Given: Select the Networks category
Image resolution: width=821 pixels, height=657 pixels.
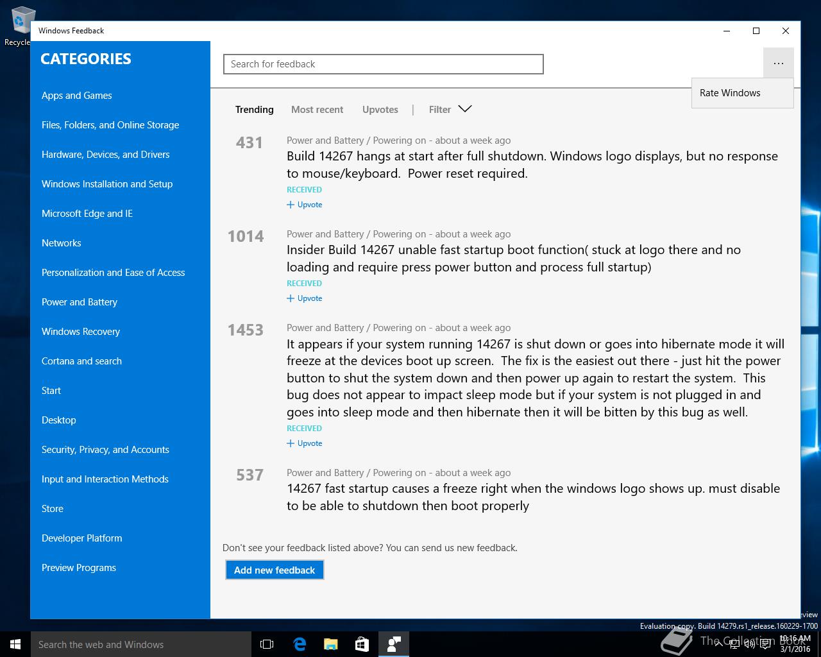Looking at the screenshot, I should [x=61, y=243].
